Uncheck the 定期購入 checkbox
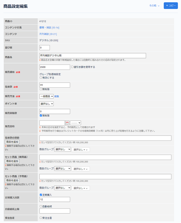 coord(41,195)
